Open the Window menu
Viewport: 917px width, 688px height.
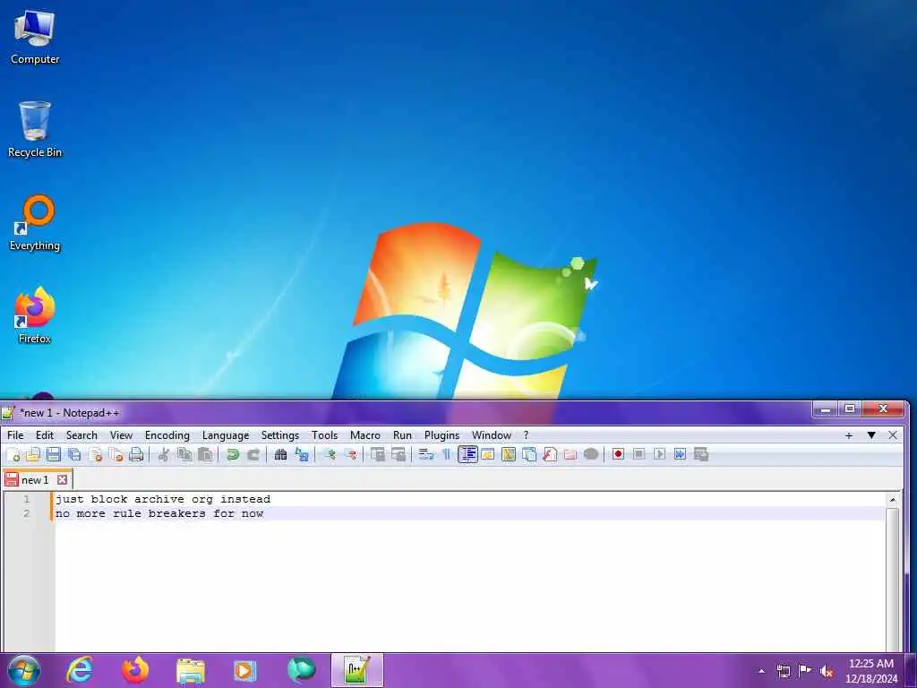pos(492,435)
